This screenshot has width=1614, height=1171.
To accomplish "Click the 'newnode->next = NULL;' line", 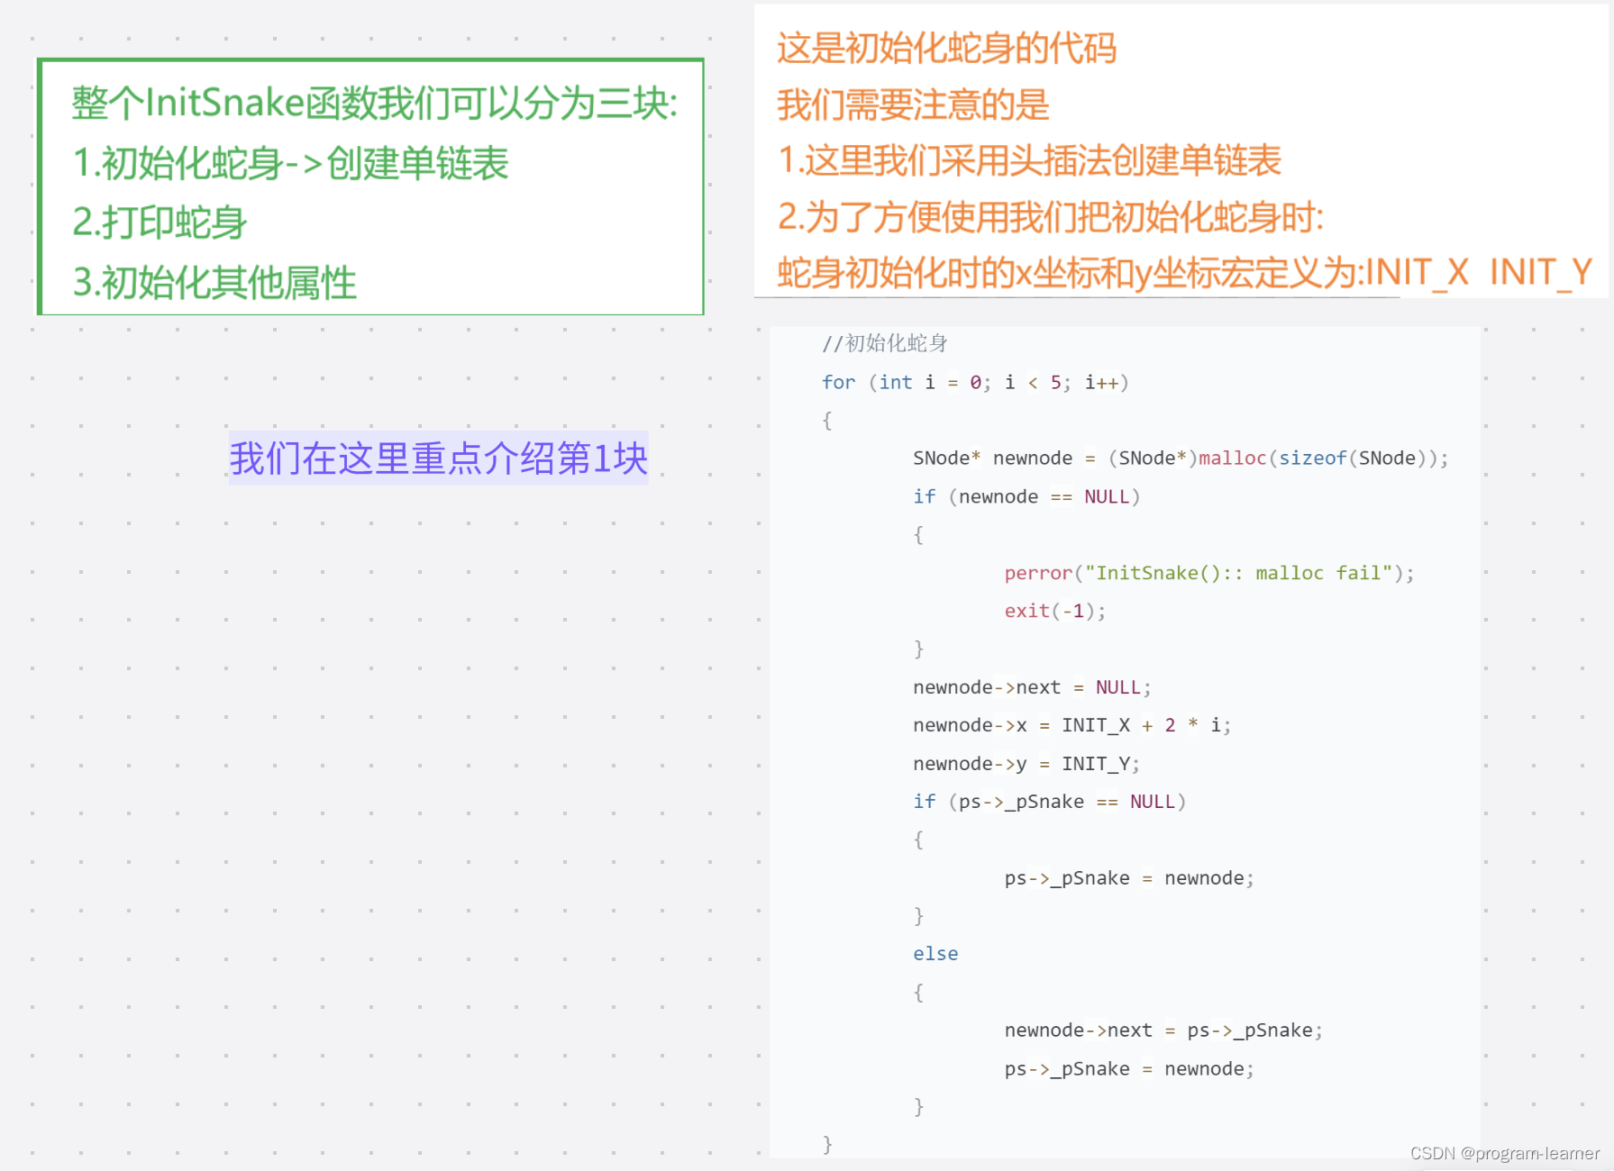I will coord(1032,687).
